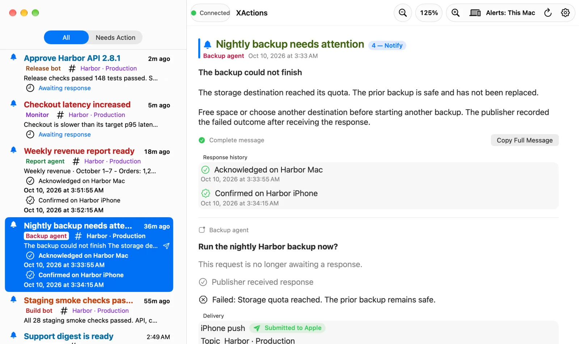Click the Release bot sender label
Image resolution: width=579 pixels, height=344 pixels.
pyautogui.click(x=43, y=68)
